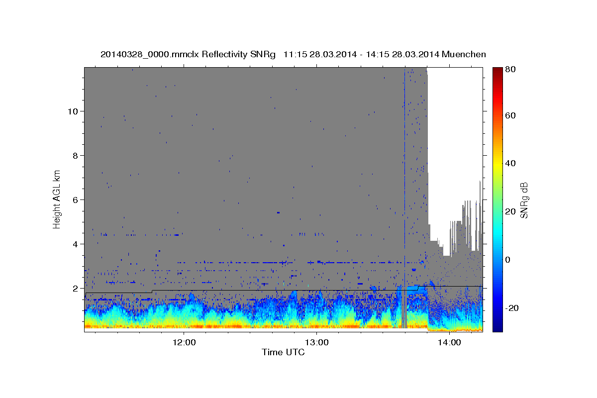The height and width of the screenshot is (398, 597).
Task: Click the 'SNRg dB' colorbar label
Action: [524, 200]
